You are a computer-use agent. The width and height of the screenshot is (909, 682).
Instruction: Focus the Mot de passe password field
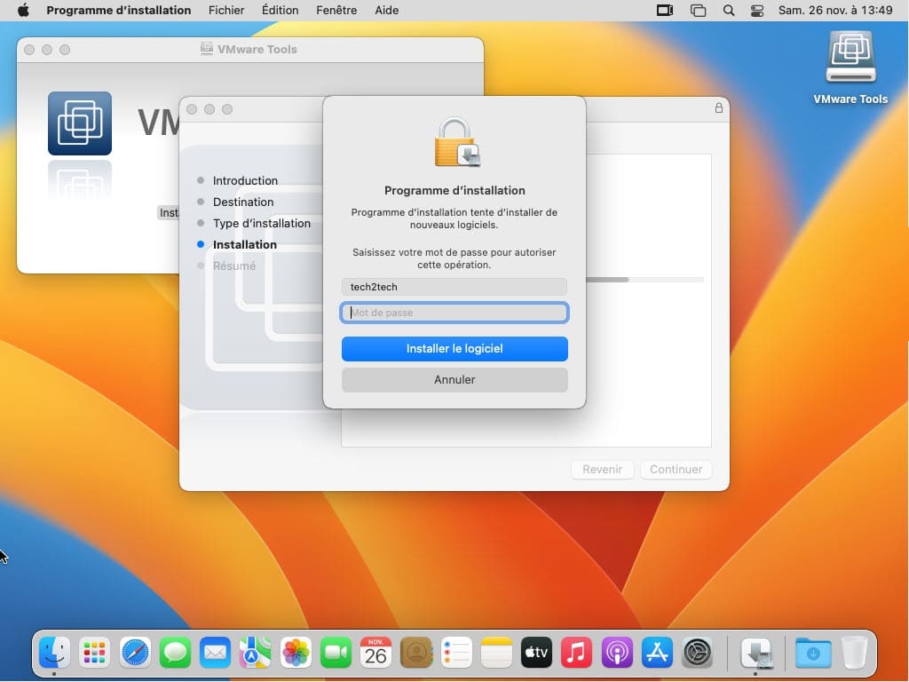[454, 313]
